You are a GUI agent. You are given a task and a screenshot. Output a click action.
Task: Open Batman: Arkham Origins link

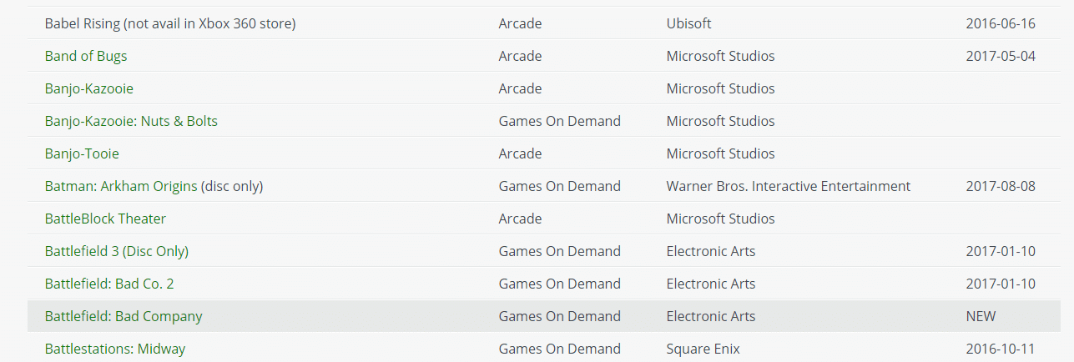pos(121,186)
